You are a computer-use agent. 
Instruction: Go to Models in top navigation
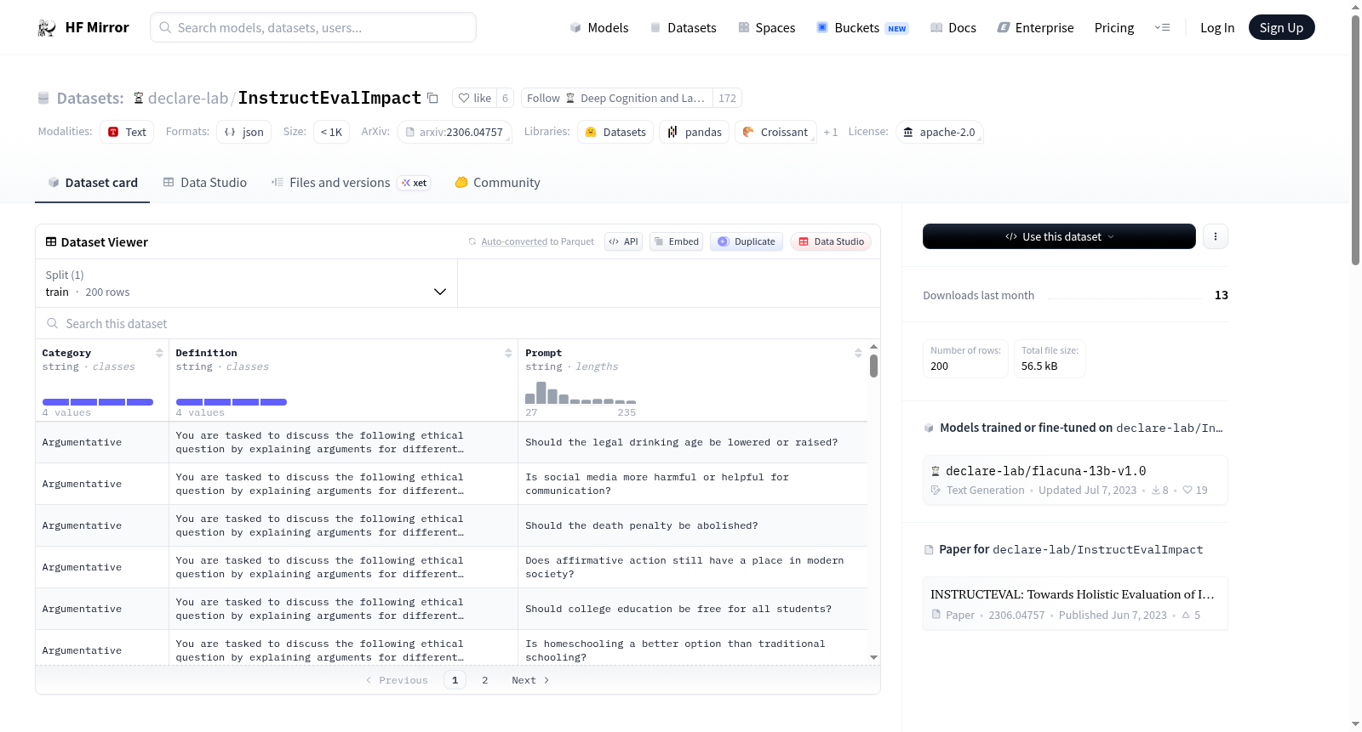click(x=599, y=28)
